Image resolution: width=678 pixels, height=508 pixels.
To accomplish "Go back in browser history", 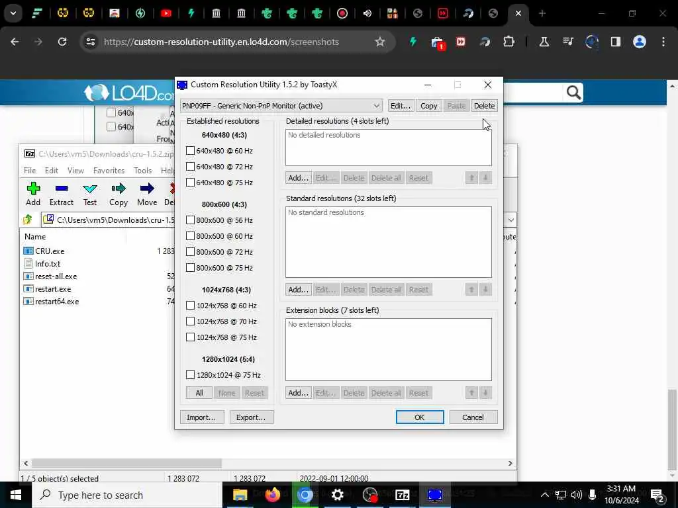I will 15,42.
